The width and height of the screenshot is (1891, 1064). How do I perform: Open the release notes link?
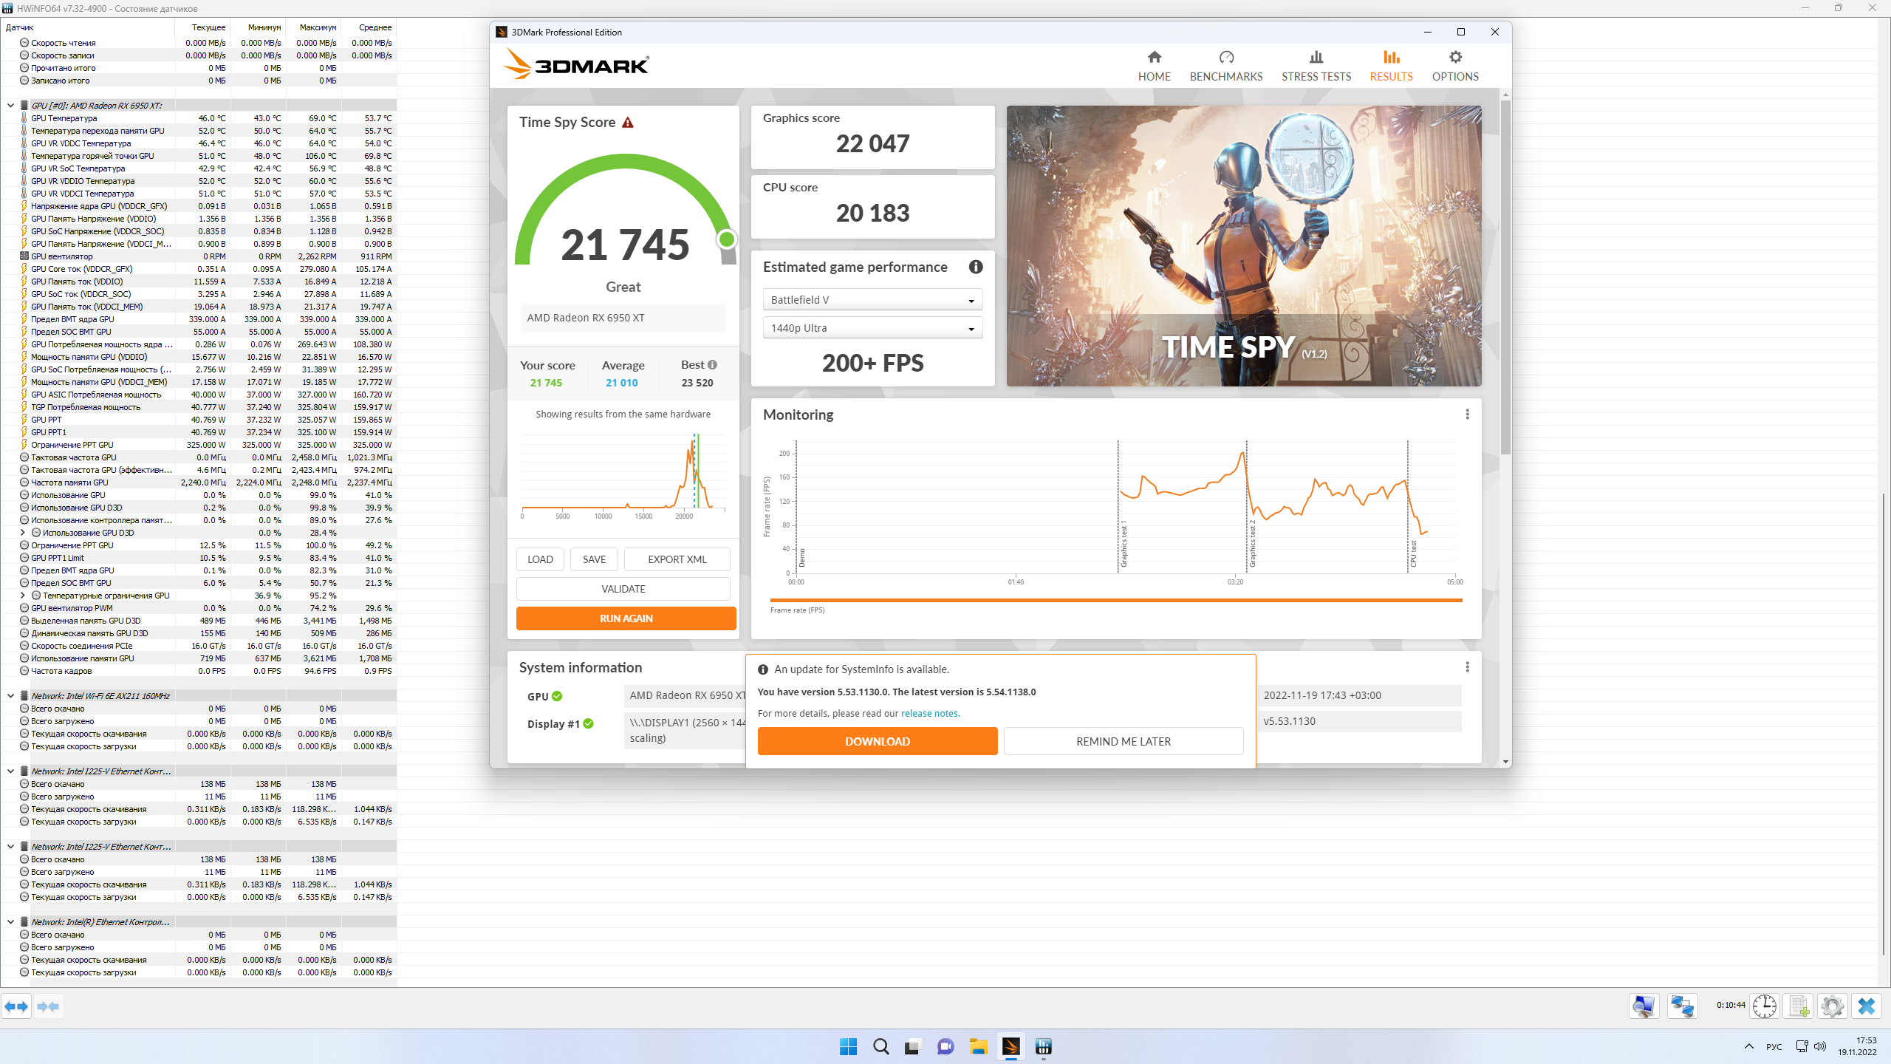(929, 714)
